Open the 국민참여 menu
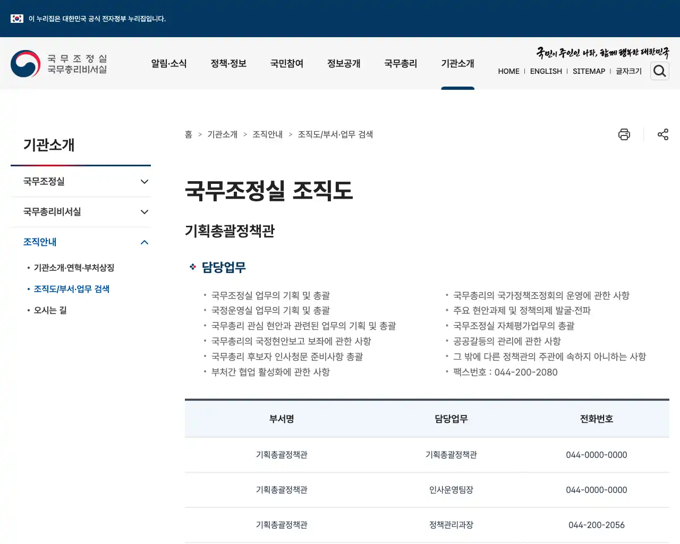The width and height of the screenshot is (680, 544). pyautogui.click(x=287, y=64)
